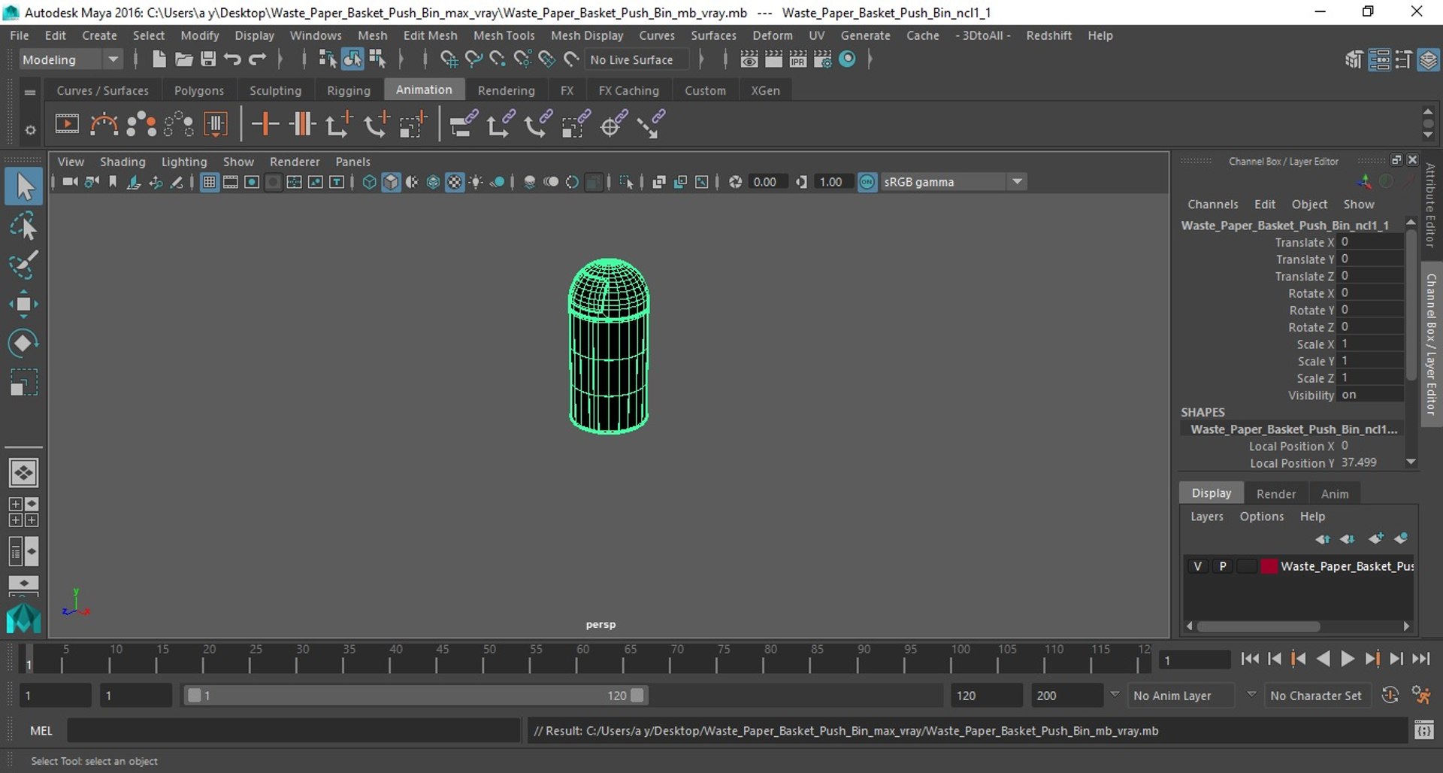Open the sRGB gamma view transform dropdown
This screenshot has width=1443, height=773.
pos(954,182)
